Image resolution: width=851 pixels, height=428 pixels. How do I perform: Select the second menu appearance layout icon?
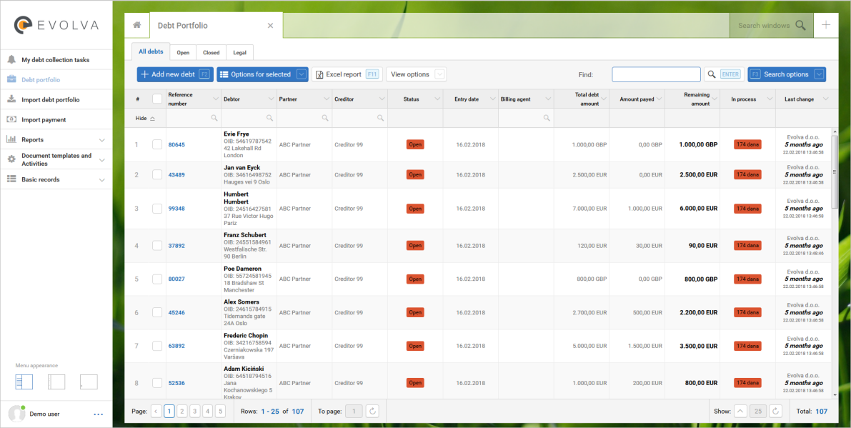tap(56, 382)
